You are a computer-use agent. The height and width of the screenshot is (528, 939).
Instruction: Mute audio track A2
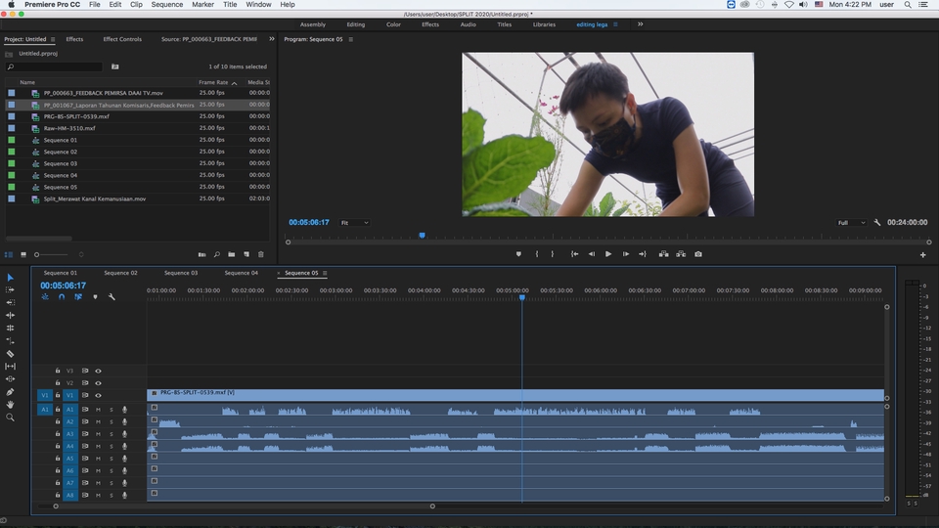(98, 421)
